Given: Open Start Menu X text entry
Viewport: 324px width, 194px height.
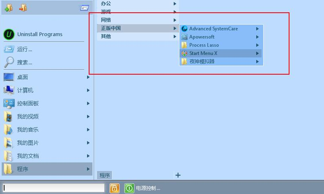Looking at the screenshot, I should [203, 53].
